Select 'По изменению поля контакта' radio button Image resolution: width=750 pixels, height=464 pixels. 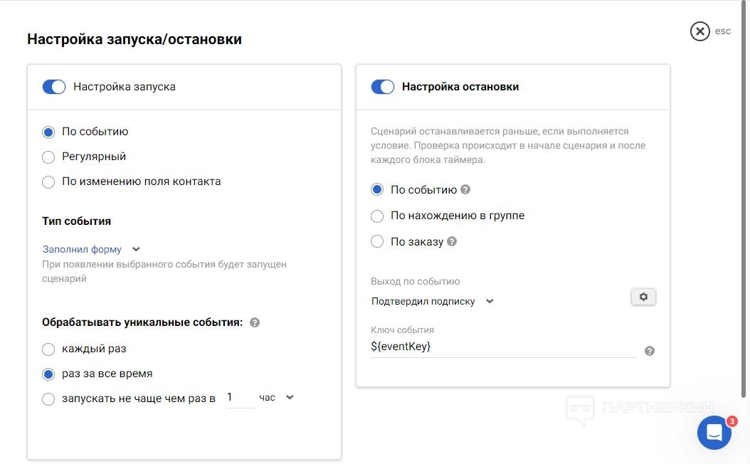[x=48, y=182]
